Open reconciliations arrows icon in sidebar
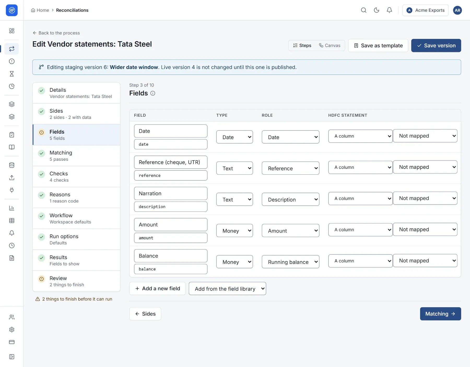 [12, 49]
